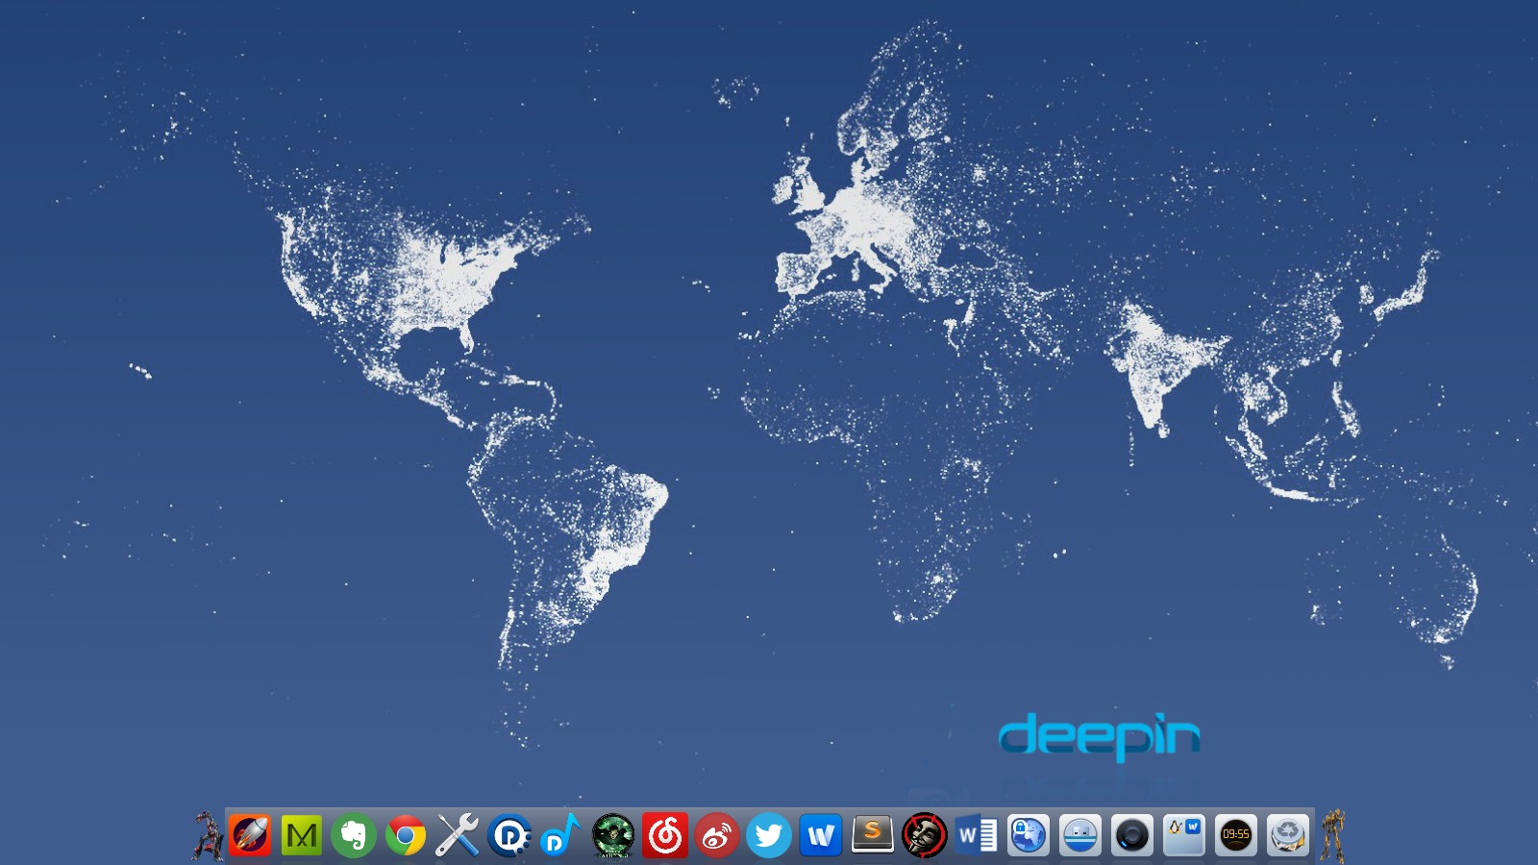Open the Guy Fawkes mask application icon
Screen dimensions: 1538x865
[x=925, y=835]
